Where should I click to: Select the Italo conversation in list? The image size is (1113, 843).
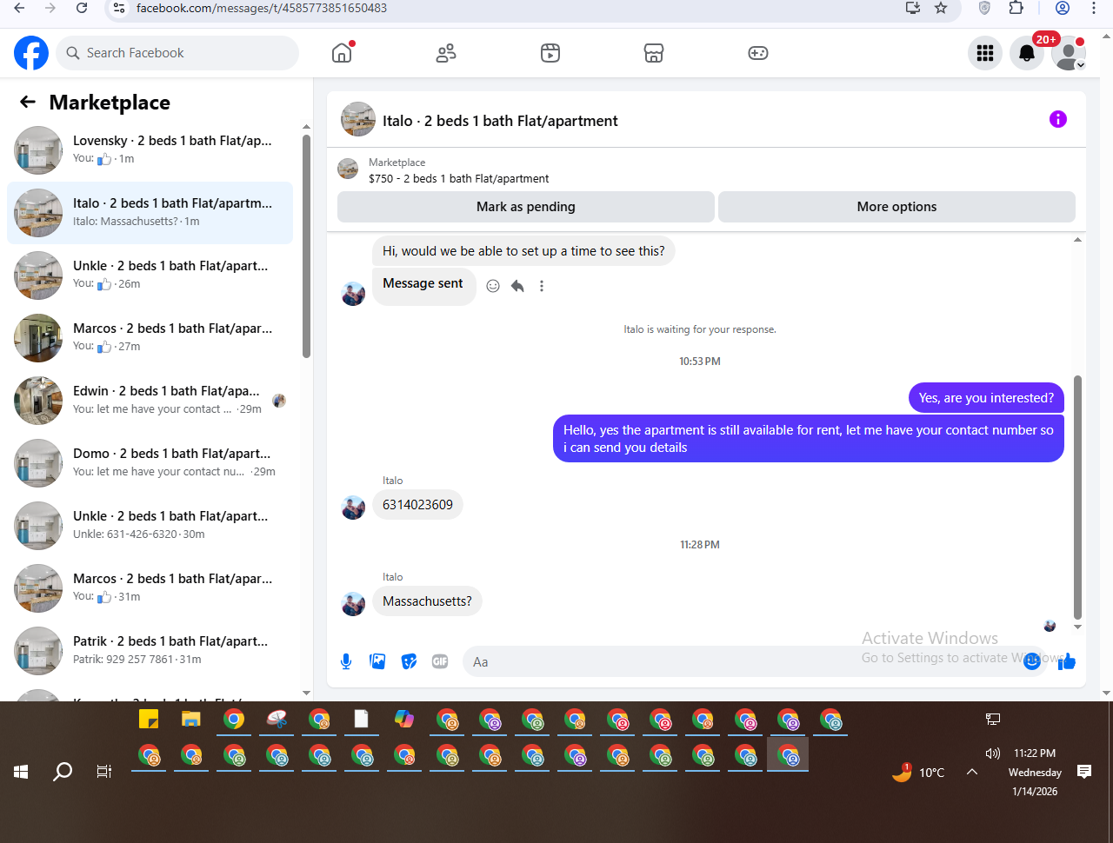point(150,213)
